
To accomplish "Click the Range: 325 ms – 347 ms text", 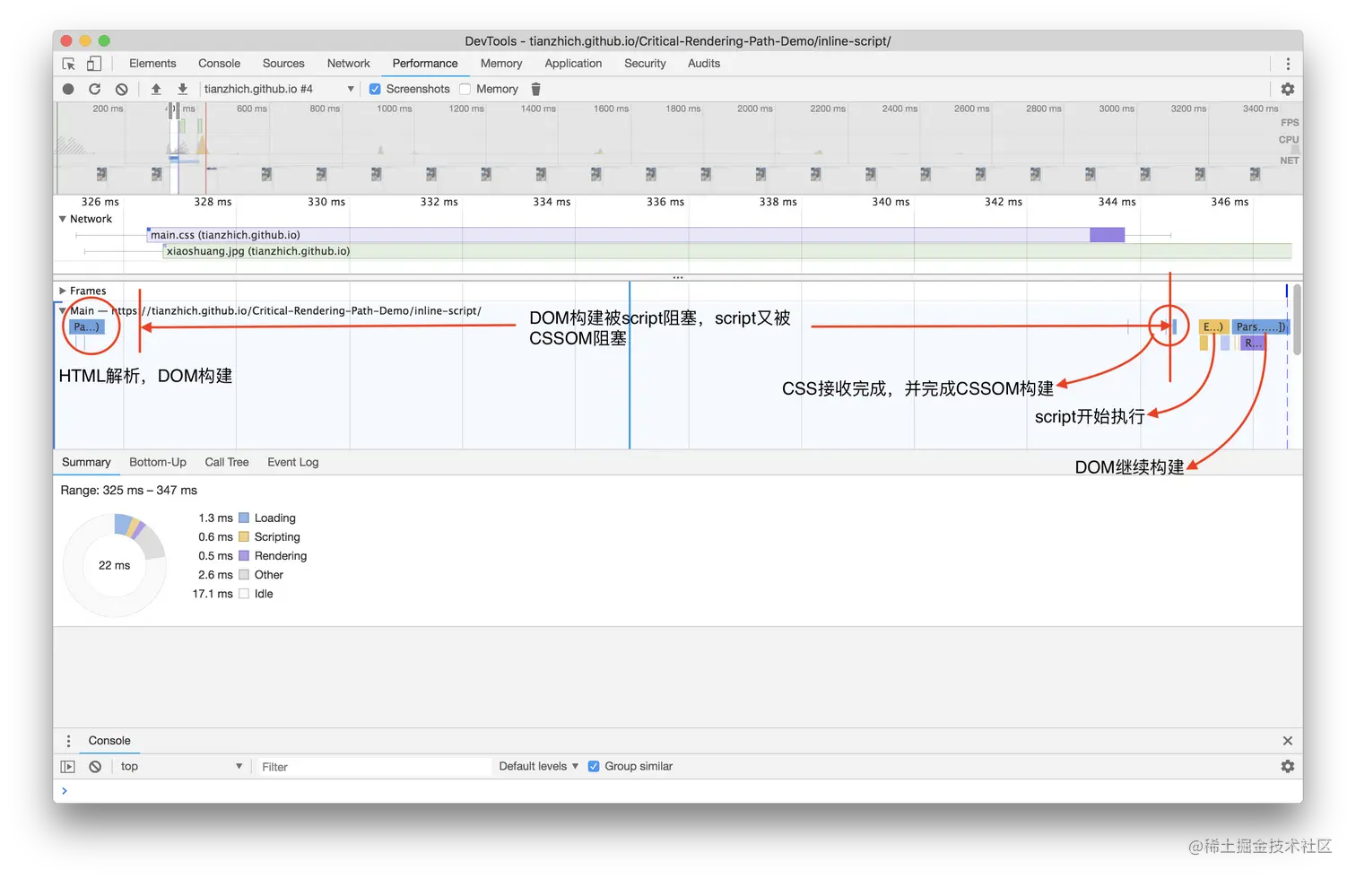I will click(x=129, y=491).
